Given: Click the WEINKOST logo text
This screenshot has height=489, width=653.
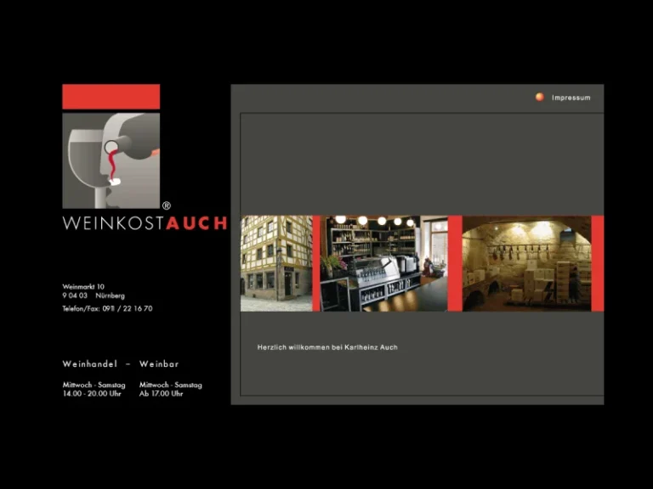Looking at the screenshot, I should point(113,224).
